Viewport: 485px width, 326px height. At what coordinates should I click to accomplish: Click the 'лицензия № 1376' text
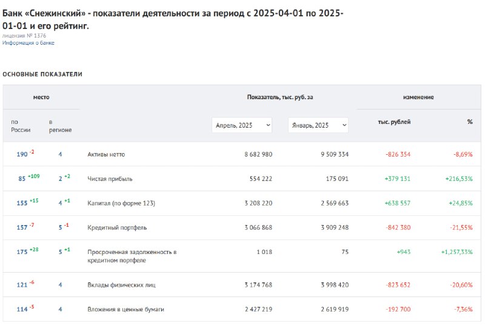tap(24, 36)
